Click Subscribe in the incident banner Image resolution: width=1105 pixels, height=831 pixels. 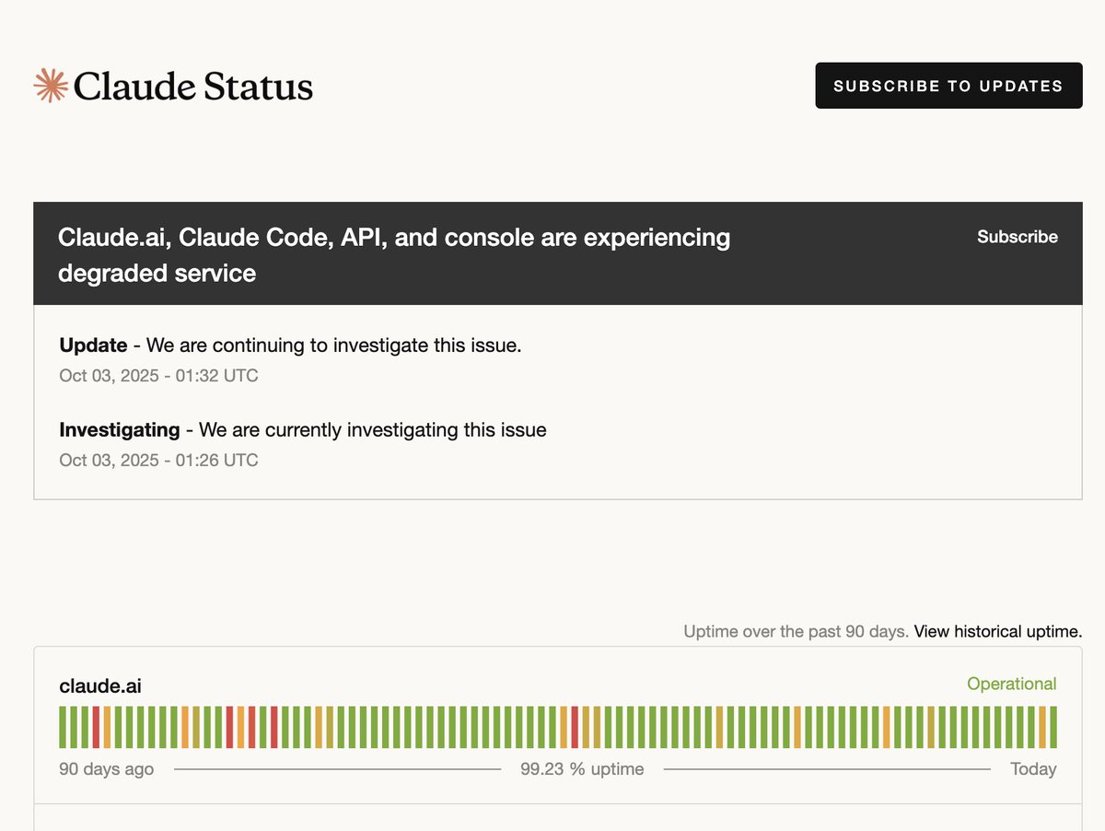tap(1018, 237)
